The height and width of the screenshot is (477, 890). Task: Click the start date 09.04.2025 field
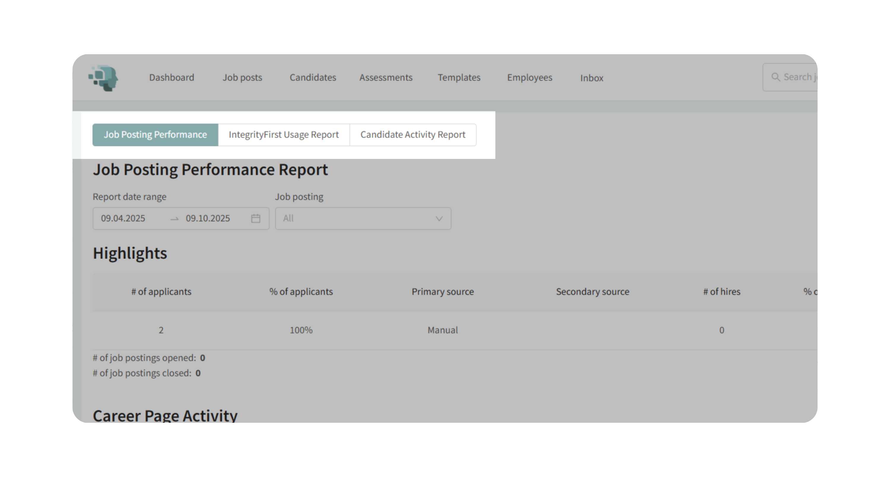point(123,218)
